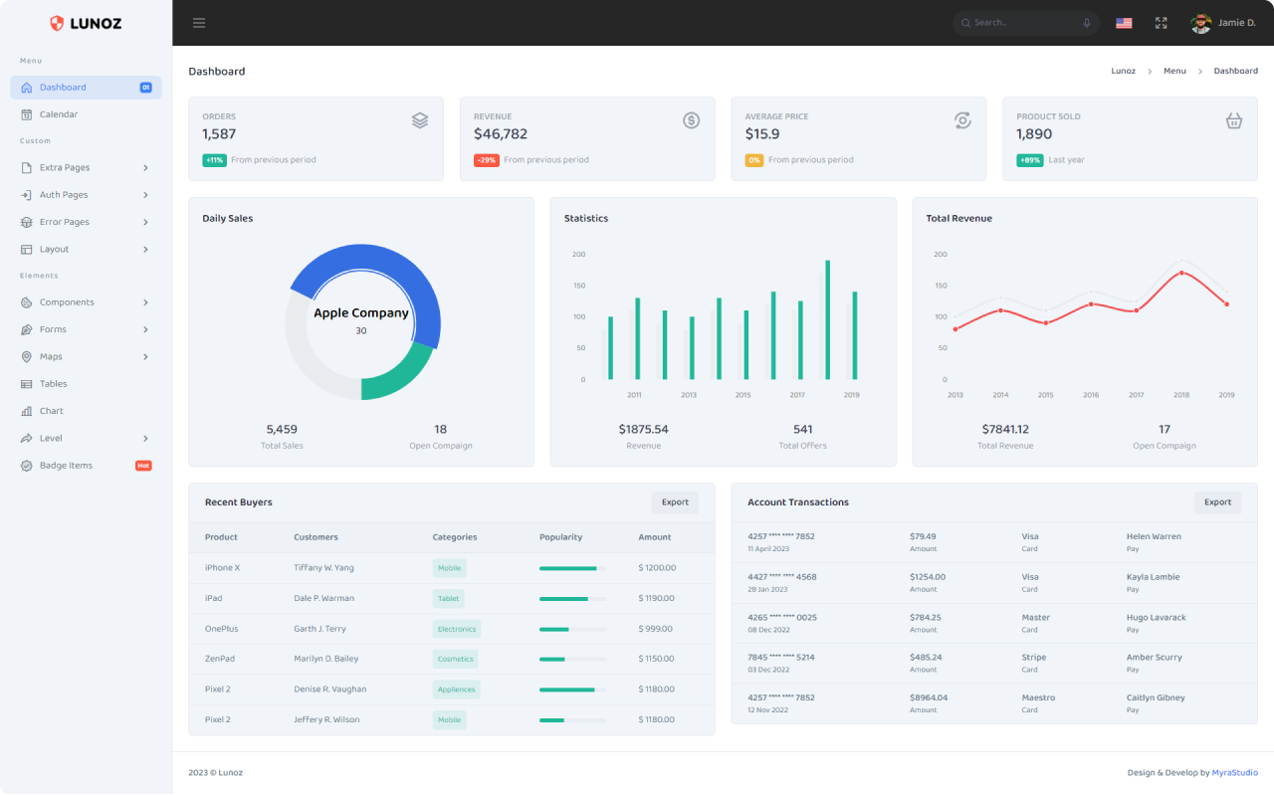Click the Product Sold basket icon
The width and height of the screenshot is (1274, 795).
pos(1233,120)
